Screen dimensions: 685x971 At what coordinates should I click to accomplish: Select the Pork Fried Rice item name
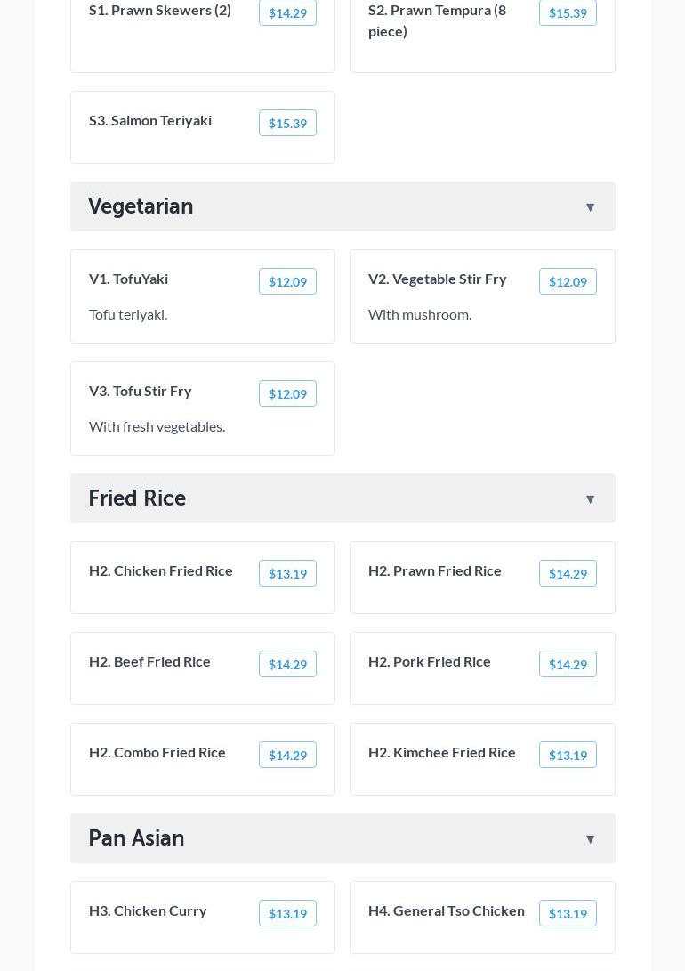coord(430,661)
